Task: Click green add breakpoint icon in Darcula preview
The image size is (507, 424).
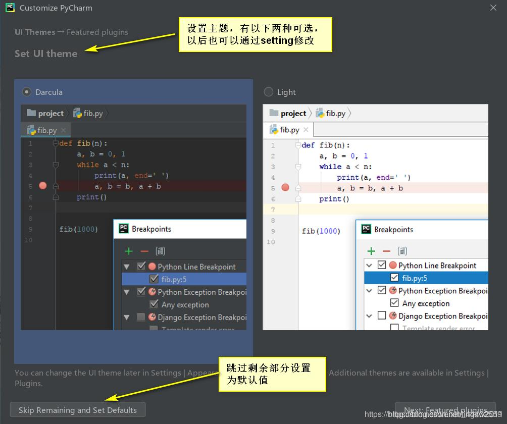Action: click(x=129, y=251)
